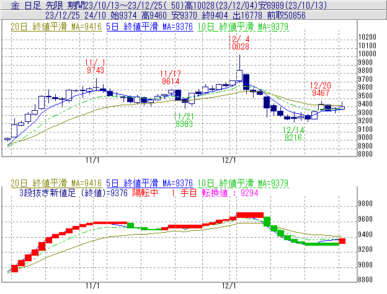Click the lower chart's 10日 終値平滑 MA=9379 legend
387x294 pixels.
point(243,183)
